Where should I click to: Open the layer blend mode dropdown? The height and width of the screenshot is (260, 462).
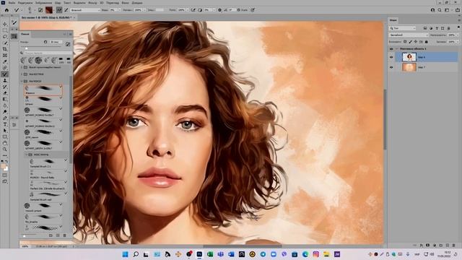[x=409, y=35]
